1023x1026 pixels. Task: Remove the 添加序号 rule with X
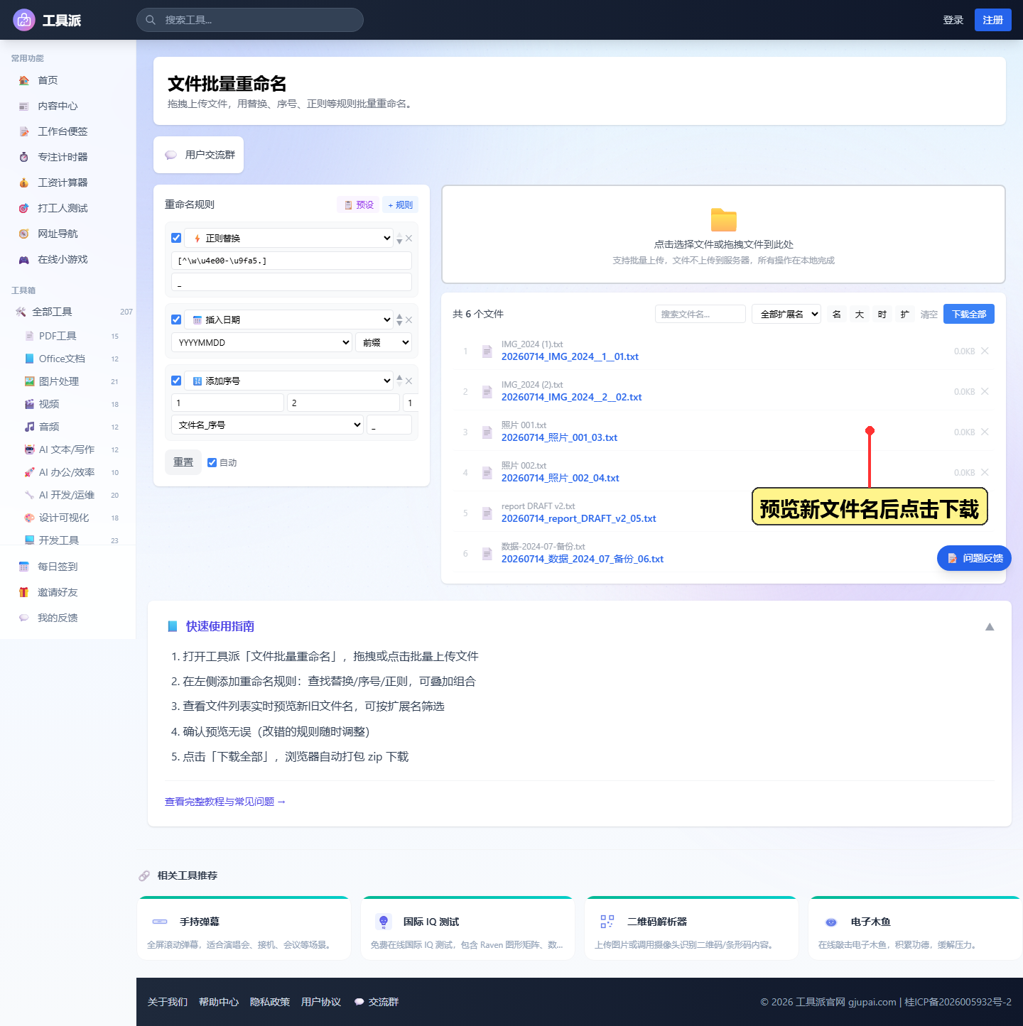click(409, 381)
